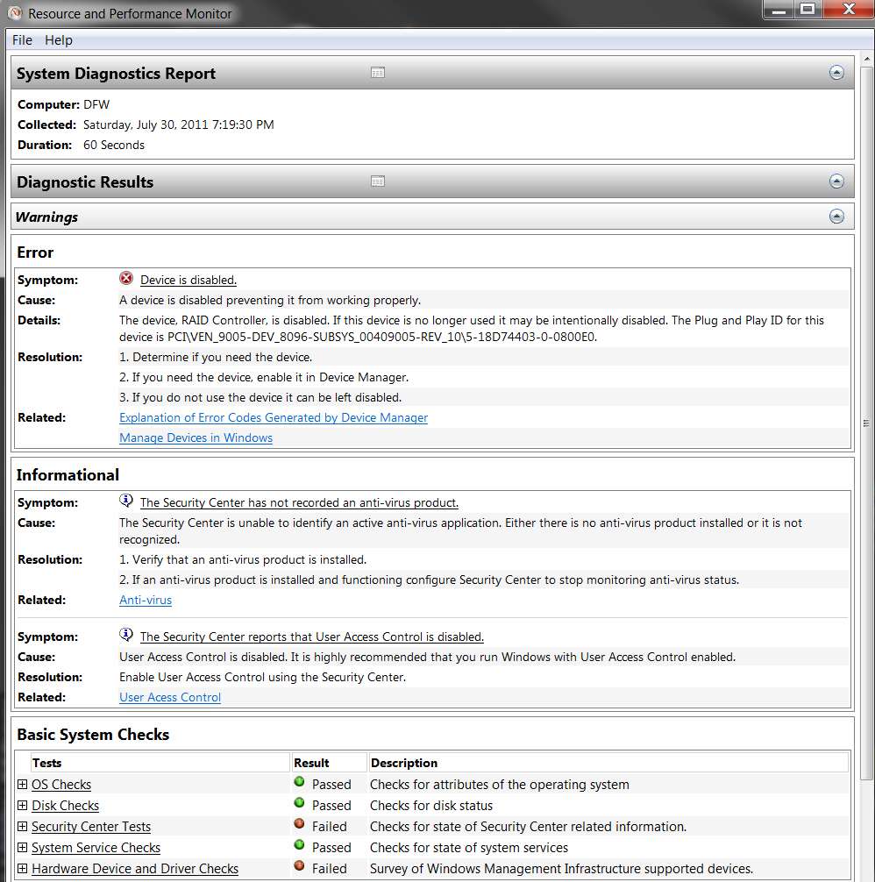Click the green Passed indicator for OS Checks

[x=299, y=781]
